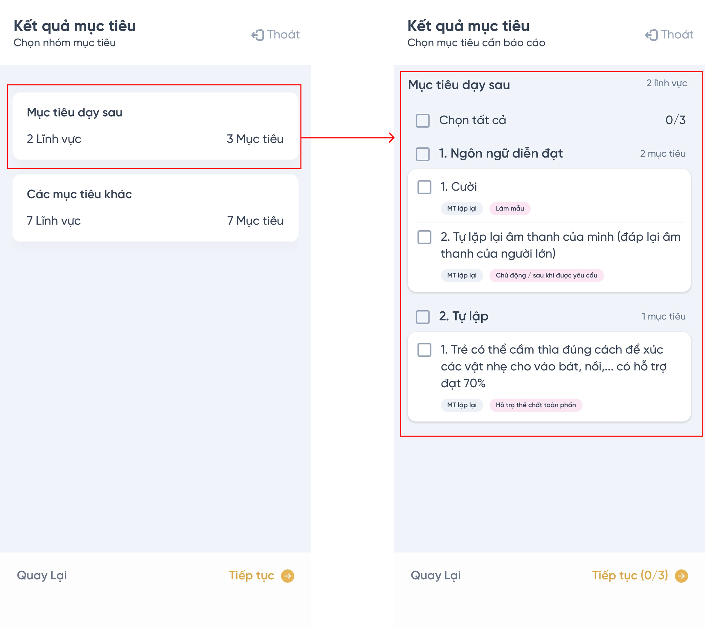
Task: Click the exit icon on right screen
Action: (651, 35)
